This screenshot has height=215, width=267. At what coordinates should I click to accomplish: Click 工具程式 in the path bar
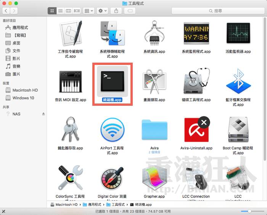pos(116,204)
